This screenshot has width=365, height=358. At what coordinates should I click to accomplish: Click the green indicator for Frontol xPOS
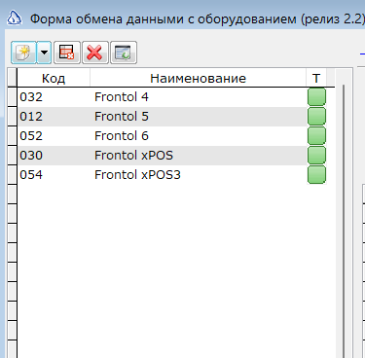[316, 156]
